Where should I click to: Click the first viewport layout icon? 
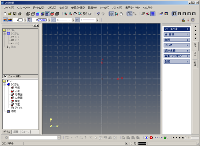click(174, 14)
